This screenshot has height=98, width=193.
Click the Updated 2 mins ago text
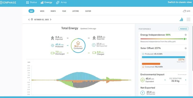tap(88, 29)
